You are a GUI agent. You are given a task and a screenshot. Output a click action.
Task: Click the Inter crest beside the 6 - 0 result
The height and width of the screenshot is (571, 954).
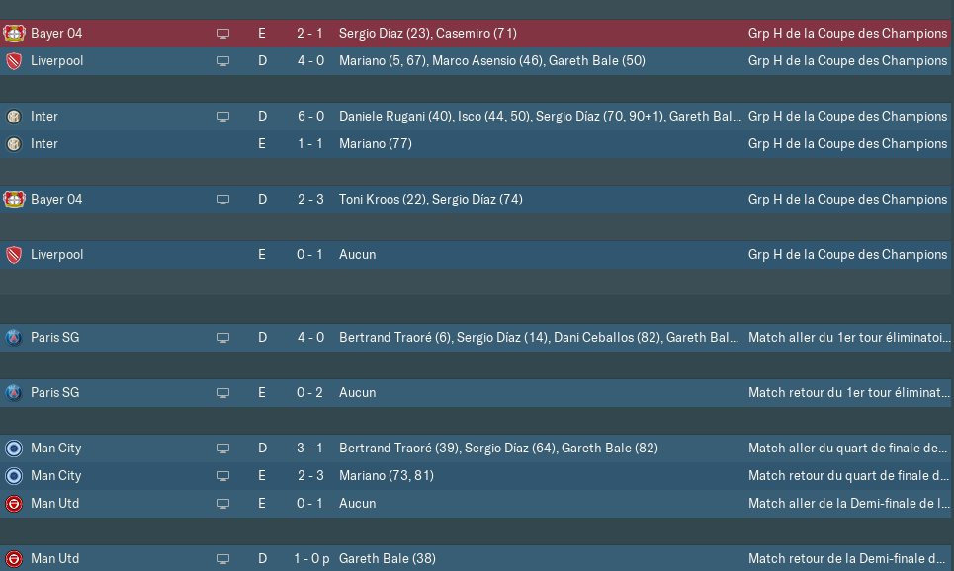(14, 117)
